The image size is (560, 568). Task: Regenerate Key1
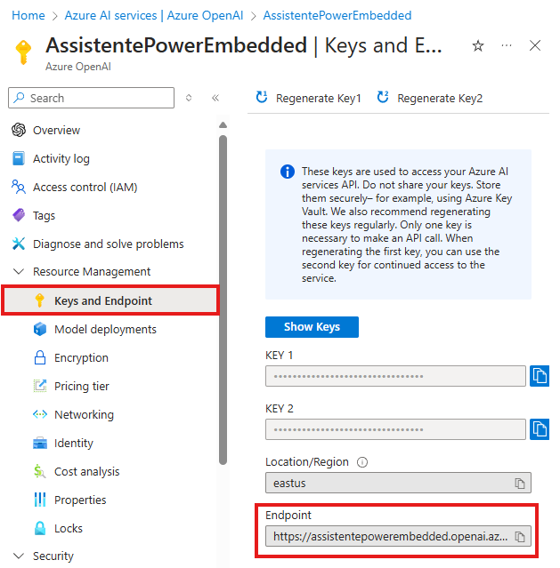[x=308, y=98]
